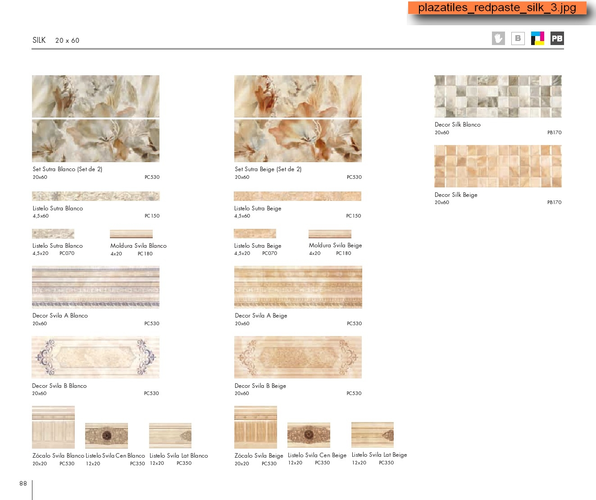Open the Decor Svila A Beige tile image
This screenshot has height=500, width=596.
[298, 287]
